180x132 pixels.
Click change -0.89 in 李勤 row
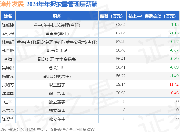[174, 59]
